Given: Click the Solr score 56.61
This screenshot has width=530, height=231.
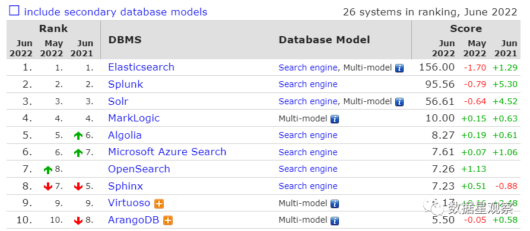Looking at the screenshot, I should (440, 101).
